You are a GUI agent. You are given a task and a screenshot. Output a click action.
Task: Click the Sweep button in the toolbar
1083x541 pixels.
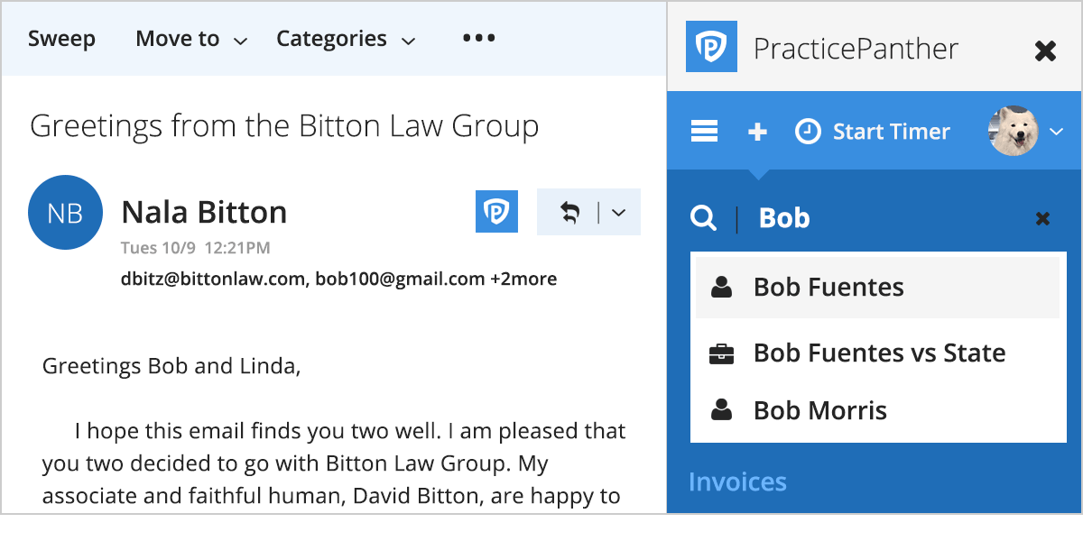coord(61,39)
